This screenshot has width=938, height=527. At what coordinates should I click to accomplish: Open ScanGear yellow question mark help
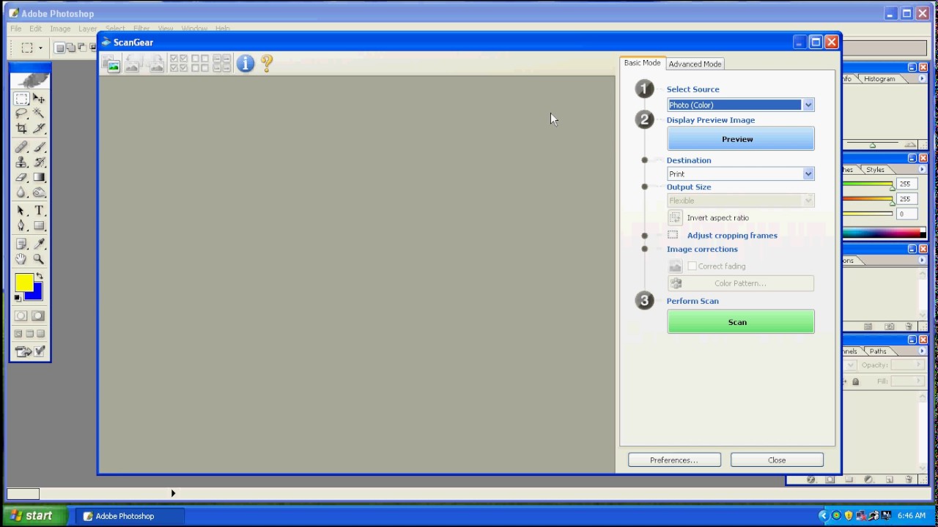[267, 64]
